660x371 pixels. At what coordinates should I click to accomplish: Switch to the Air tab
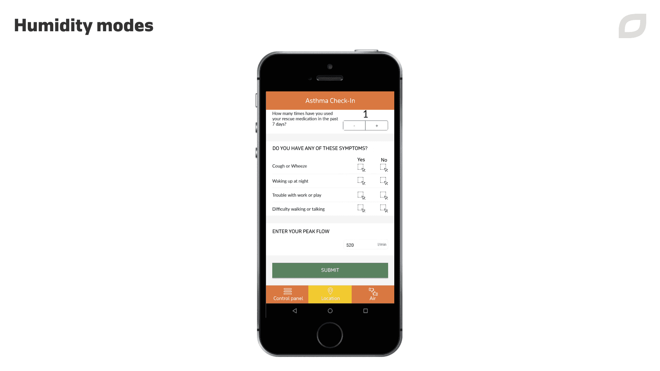pos(372,294)
